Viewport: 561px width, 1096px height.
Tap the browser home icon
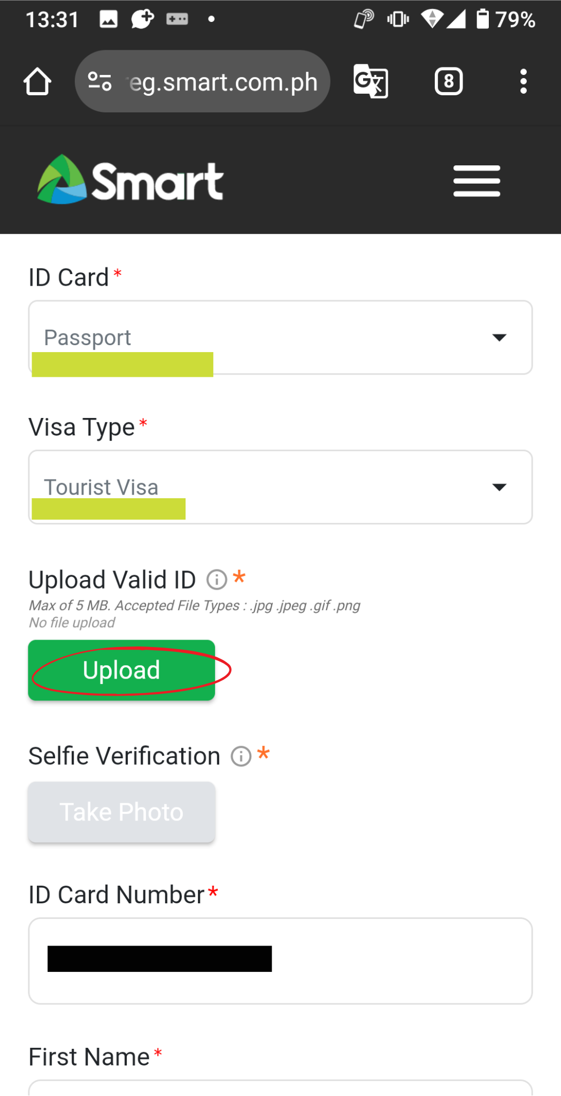[x=37, y=82]
